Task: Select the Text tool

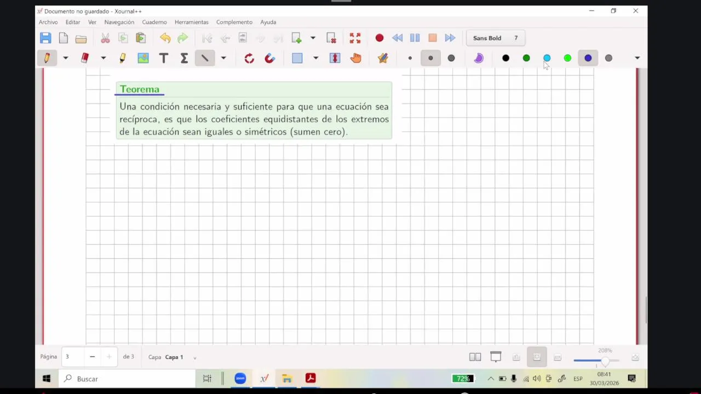Action: coord(163,58)
